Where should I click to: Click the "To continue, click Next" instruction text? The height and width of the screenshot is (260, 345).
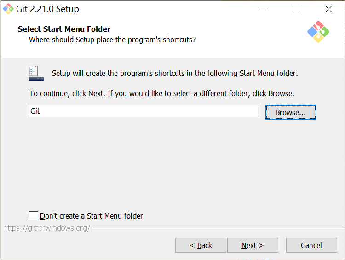(161, 93)
